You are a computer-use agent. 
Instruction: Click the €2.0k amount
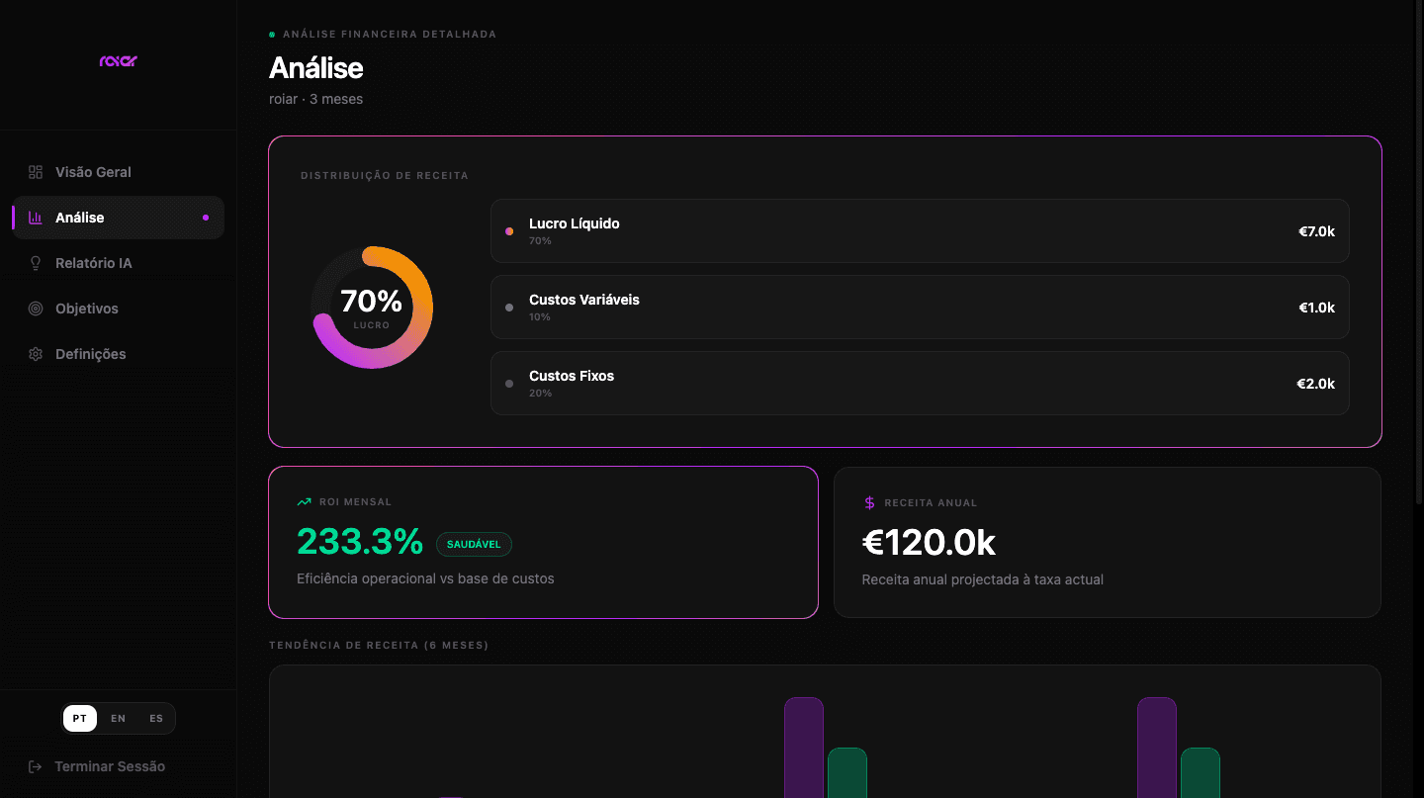click(1316, 384)
